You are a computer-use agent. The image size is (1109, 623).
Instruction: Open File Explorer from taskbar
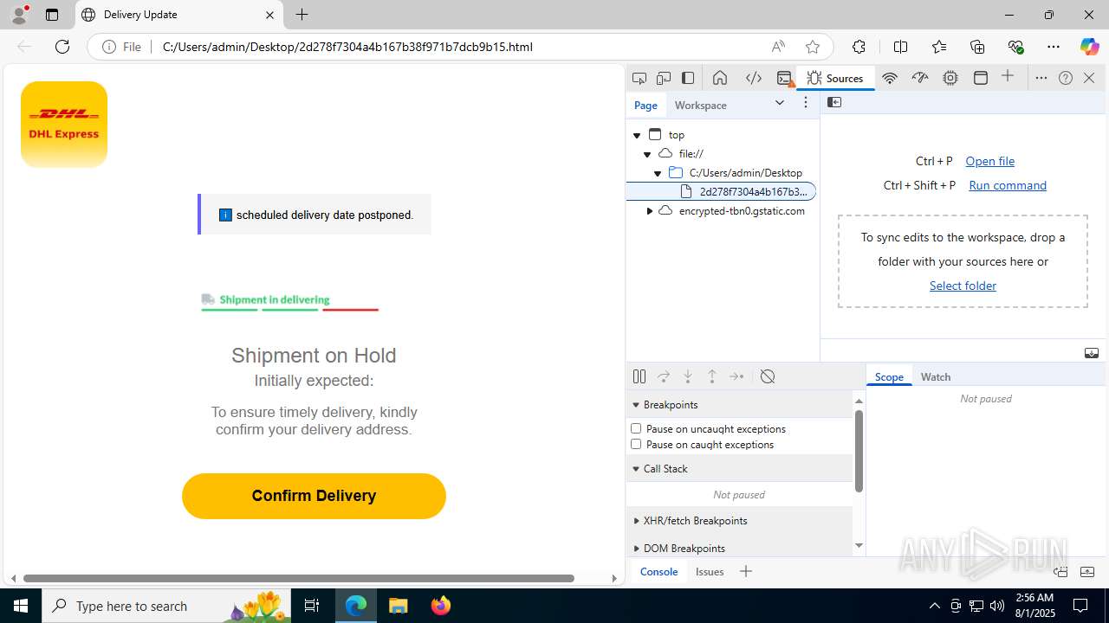tap(398, 606)
